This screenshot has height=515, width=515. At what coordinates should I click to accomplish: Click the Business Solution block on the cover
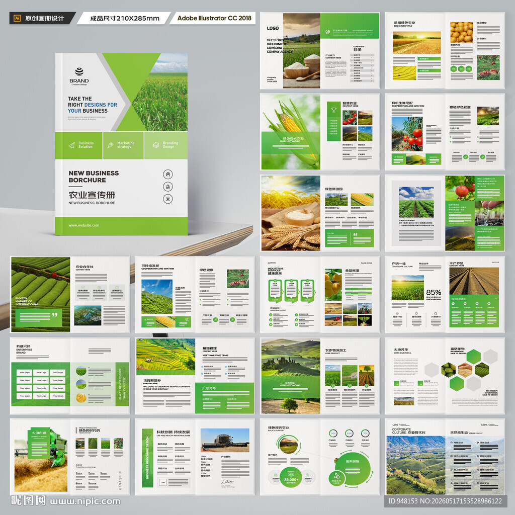point(79,145)
